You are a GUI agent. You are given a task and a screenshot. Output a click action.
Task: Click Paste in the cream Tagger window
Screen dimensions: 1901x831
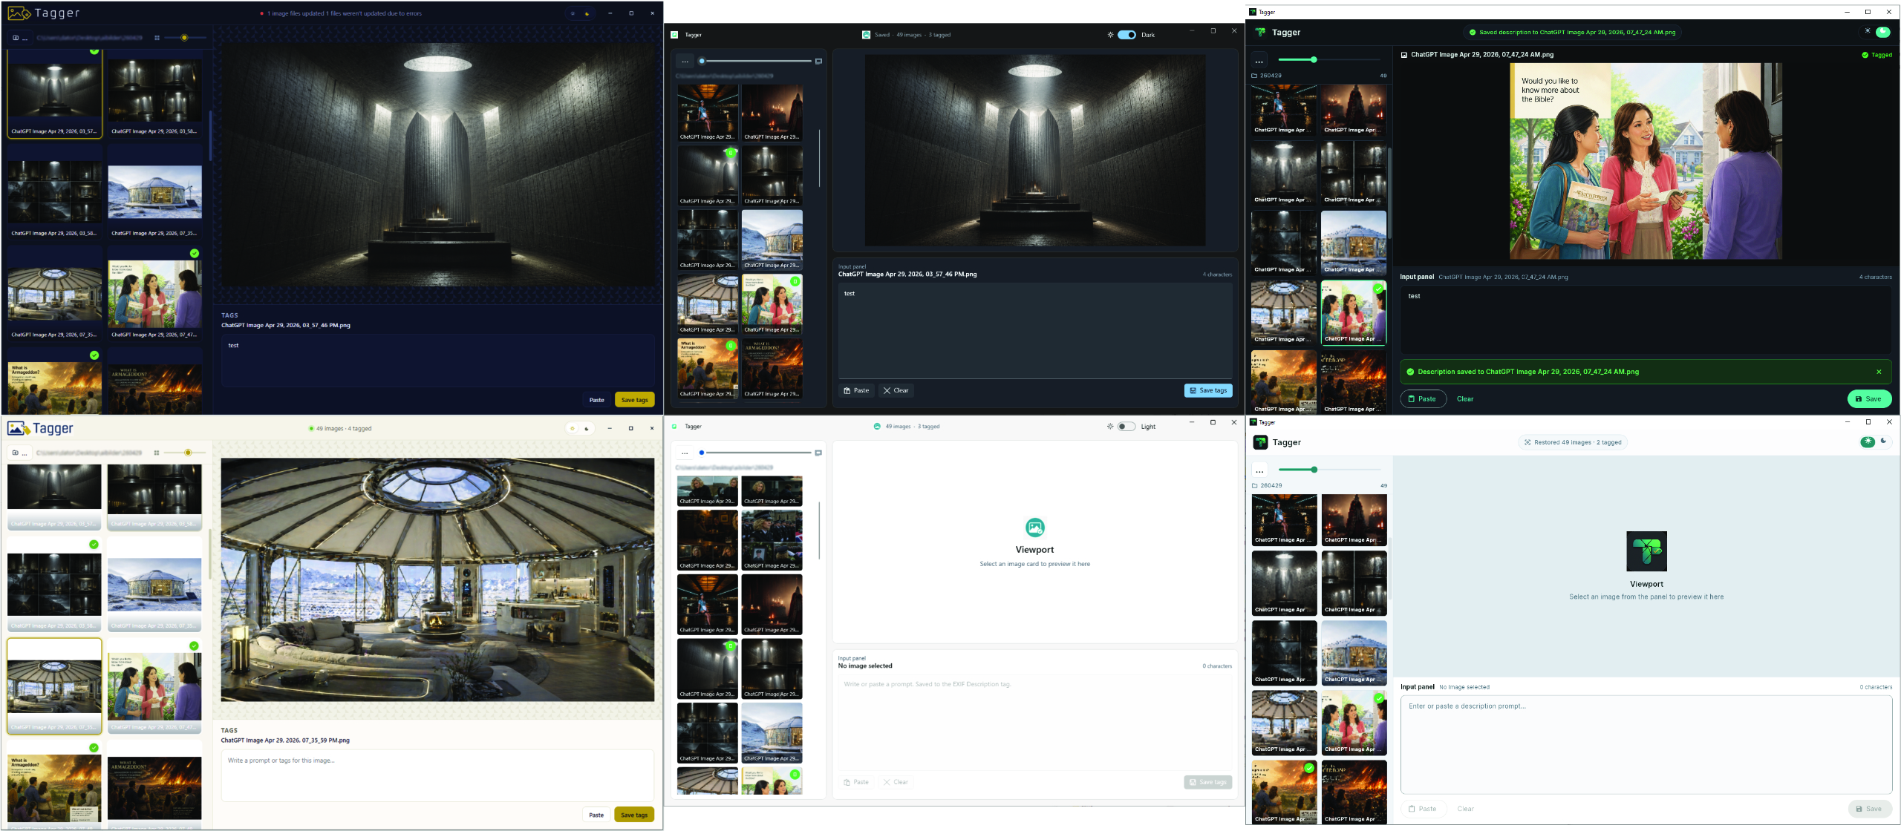click(596, 815)
